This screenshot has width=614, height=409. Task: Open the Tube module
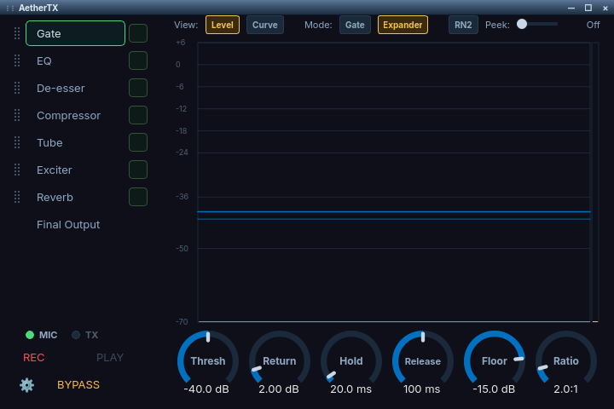[x=76, y=143]
